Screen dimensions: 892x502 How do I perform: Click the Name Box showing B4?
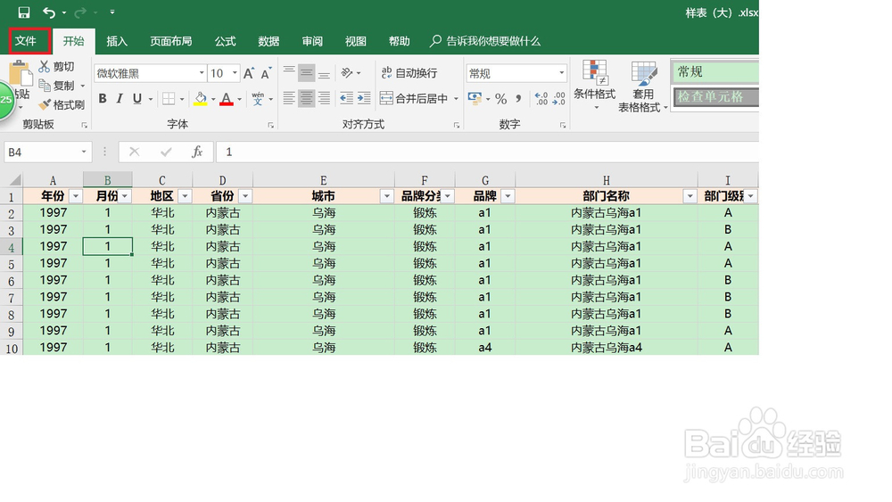click(x=48, y=152)
